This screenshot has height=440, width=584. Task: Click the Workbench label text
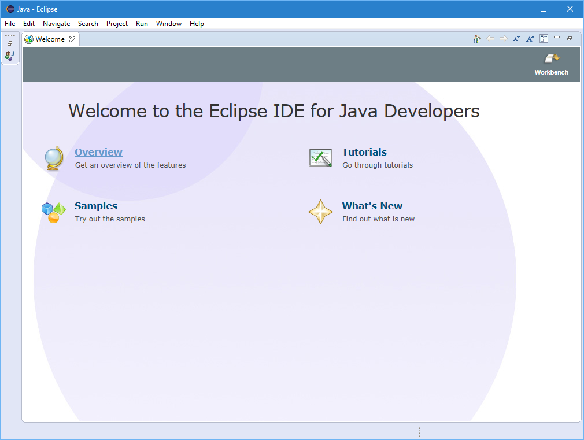point(552,72)
